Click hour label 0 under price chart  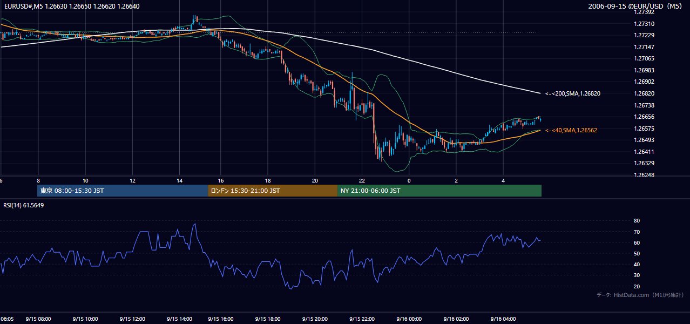409,180
